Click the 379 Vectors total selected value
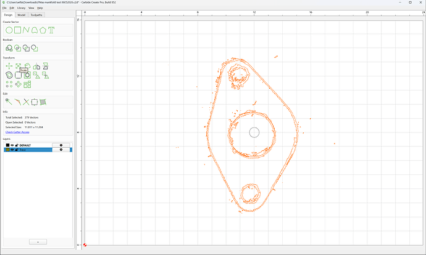This screenshot has width=426, height=255. [31, 118]
